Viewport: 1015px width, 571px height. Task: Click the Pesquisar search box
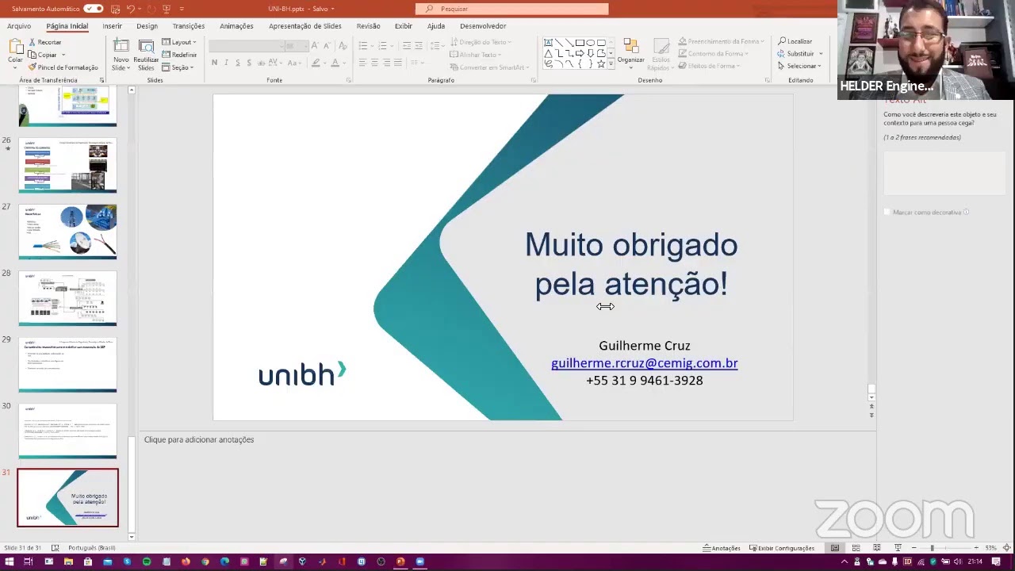tap(512, 9)
